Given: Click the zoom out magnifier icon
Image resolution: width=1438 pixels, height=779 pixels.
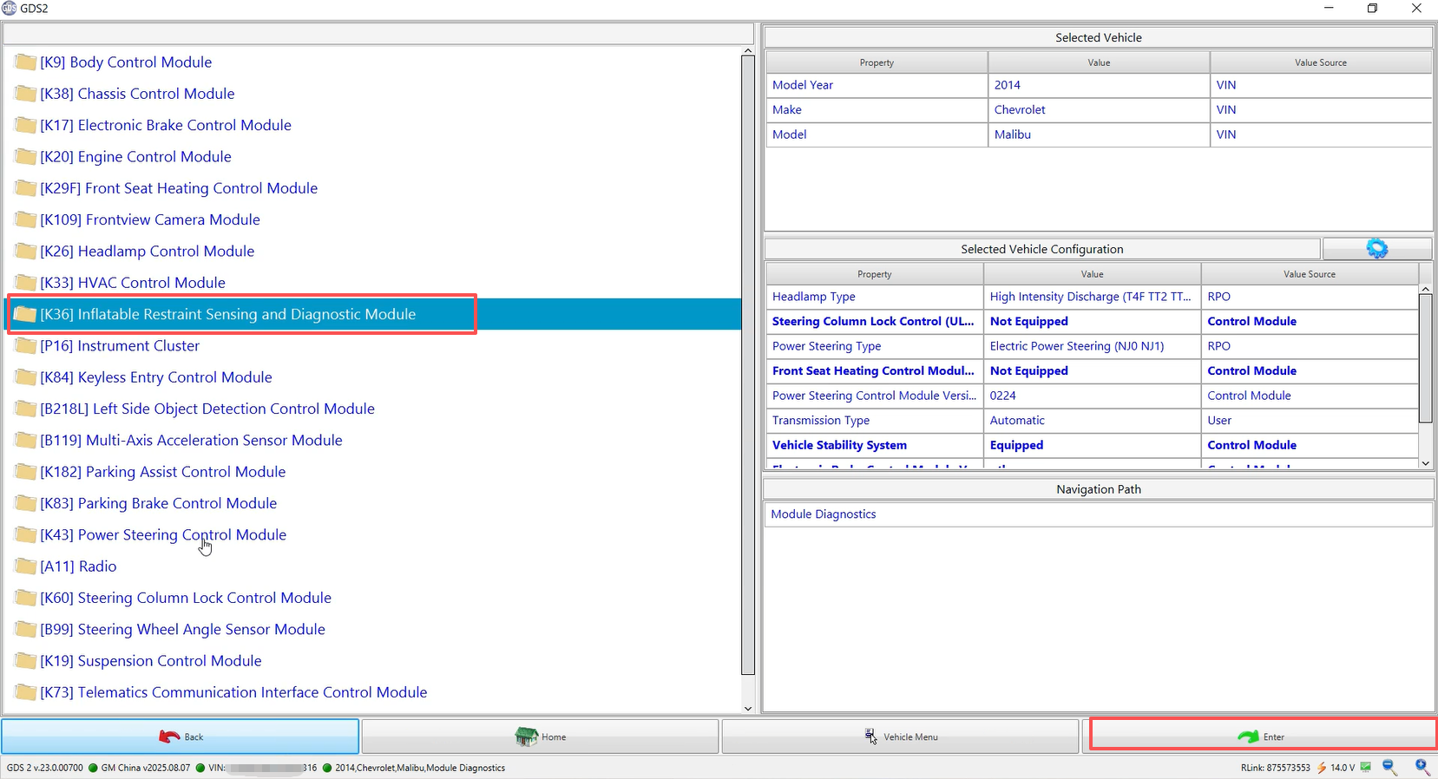Looking at the screenshot, I should [x=1389, y=767].
